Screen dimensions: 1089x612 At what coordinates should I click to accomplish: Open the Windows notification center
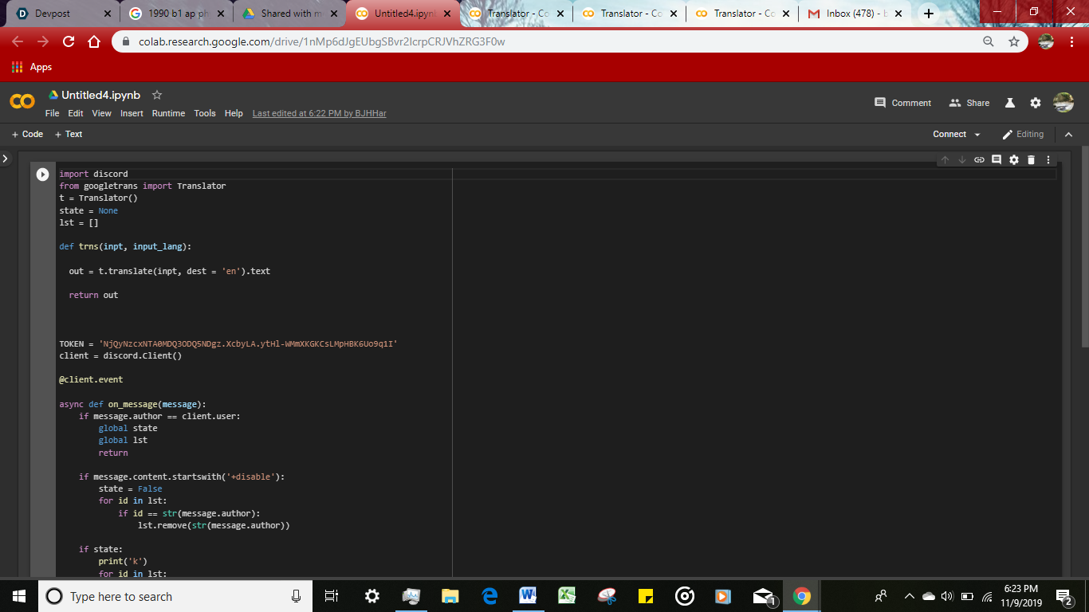click(1063, 596)
